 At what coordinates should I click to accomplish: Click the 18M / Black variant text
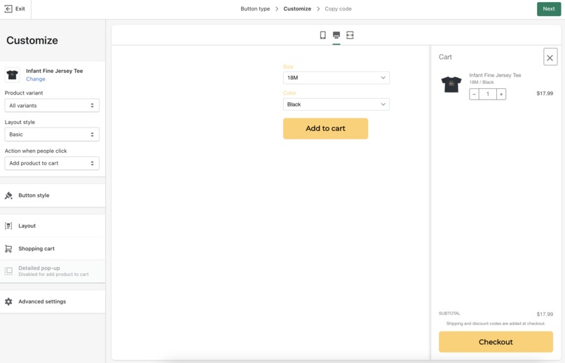click(482, 83)
